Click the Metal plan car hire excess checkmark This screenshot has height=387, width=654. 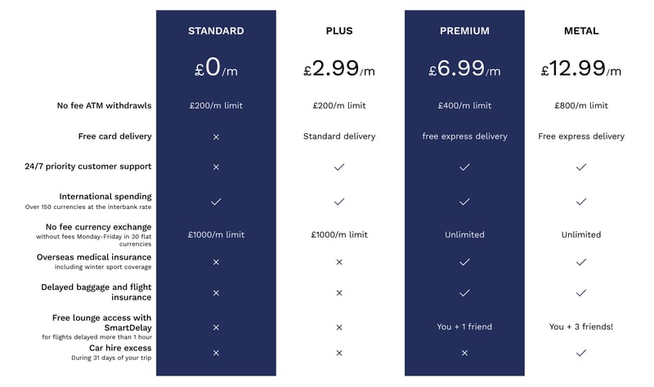pyautogui.click(x=581, y=353)
